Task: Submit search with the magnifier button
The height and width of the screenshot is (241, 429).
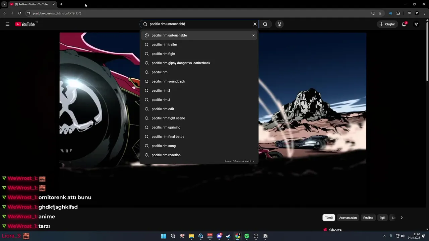Action: click(x=265, y=24)
